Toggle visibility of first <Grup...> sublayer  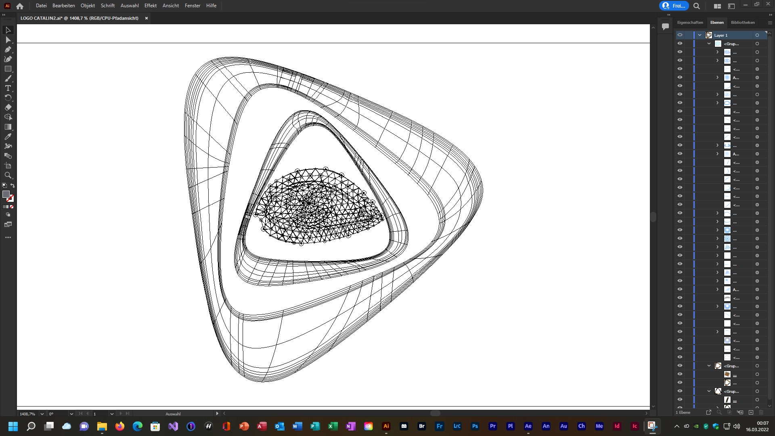pos(680,44)
